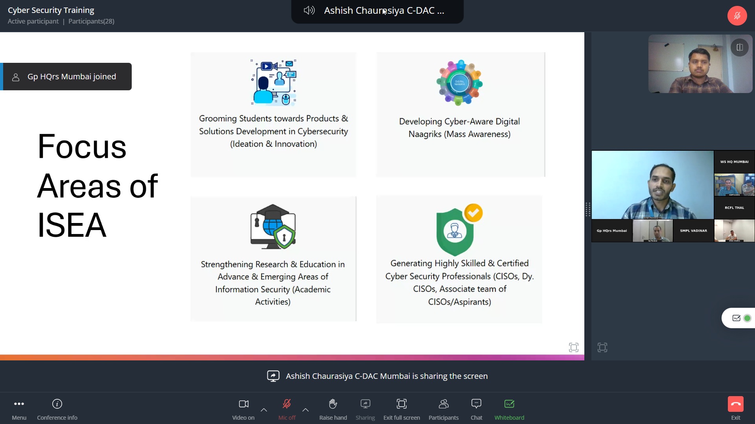Open Participants(28) list in header
Viewport: 755px width, 424px height.
pos(91,21)
